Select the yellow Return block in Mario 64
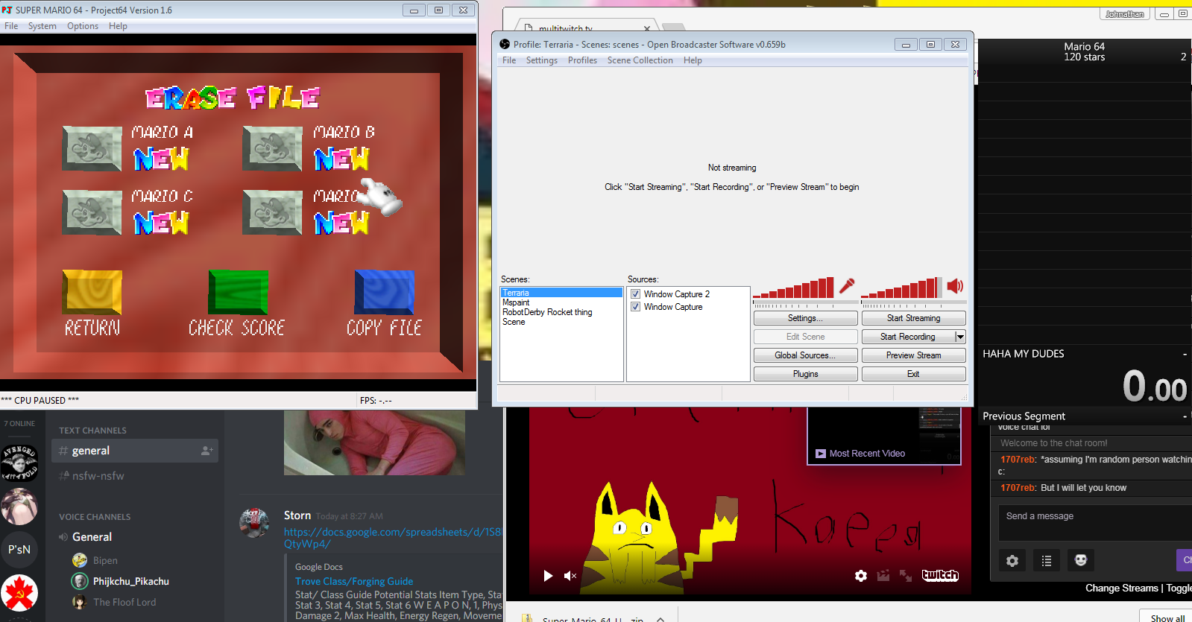The image size is (1192, 622). tap(92, 292)
